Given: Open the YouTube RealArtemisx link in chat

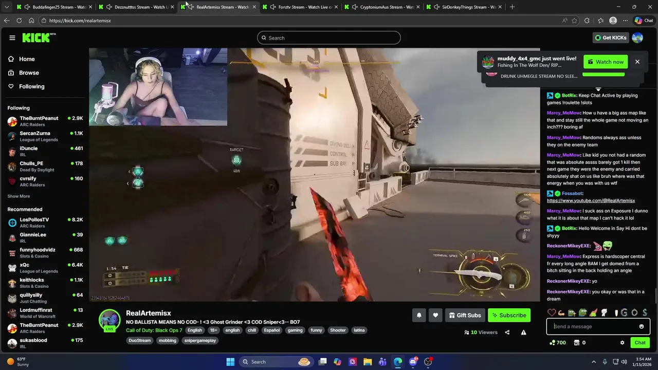Looking at the screenshot, I should click(x=591, y=200).
